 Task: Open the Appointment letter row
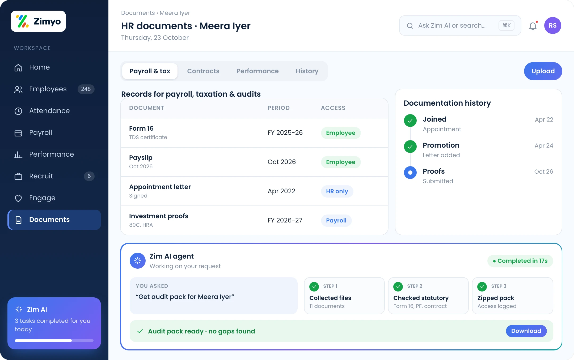[x=254, y=191]
